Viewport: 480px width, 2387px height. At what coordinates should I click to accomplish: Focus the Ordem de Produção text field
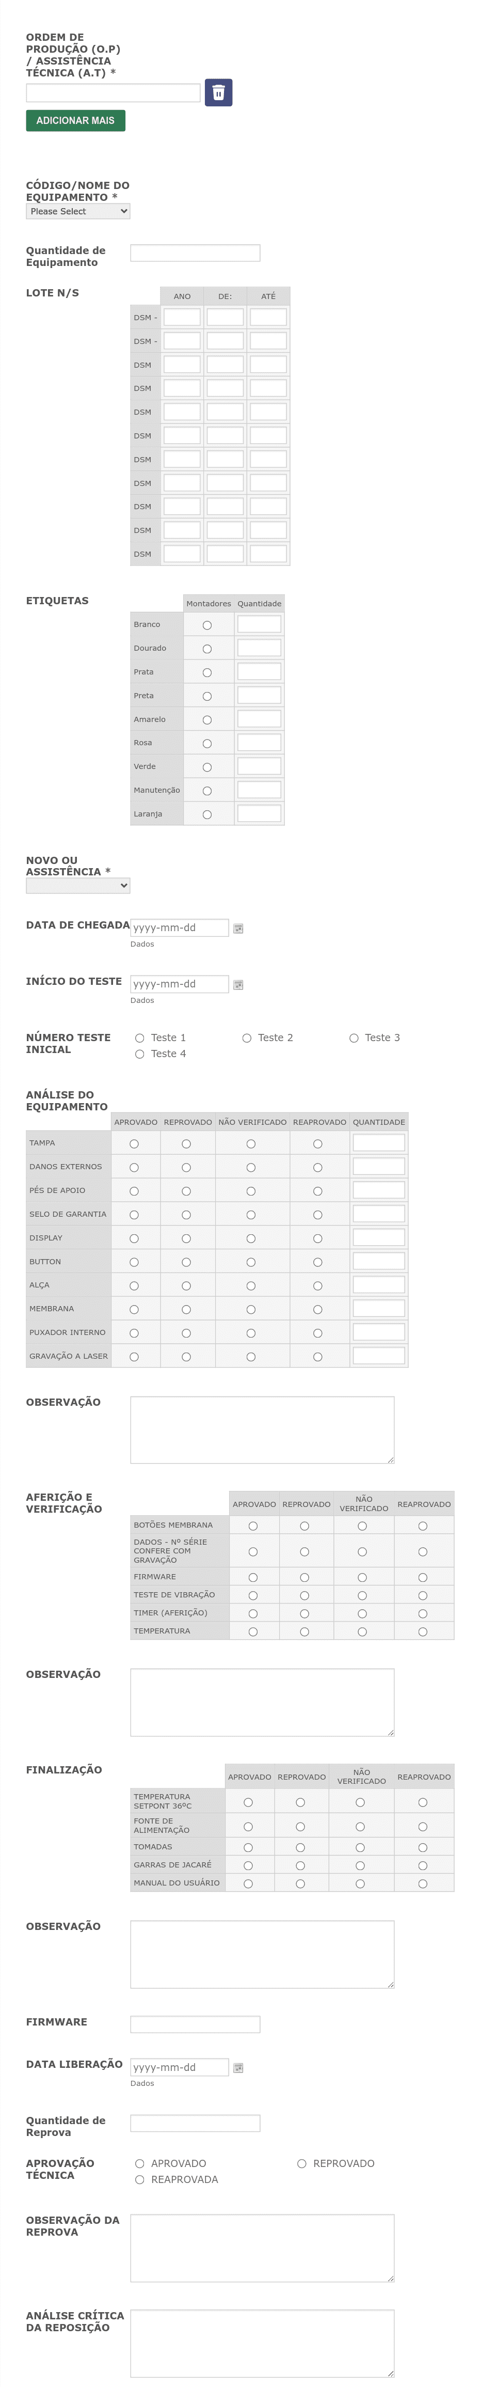pos(113,92)
